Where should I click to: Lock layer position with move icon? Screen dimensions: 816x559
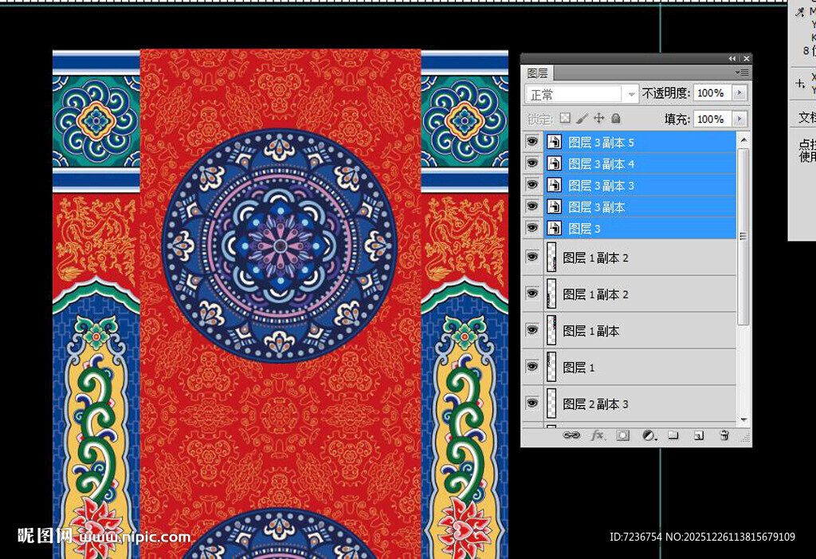coord(599,118)
